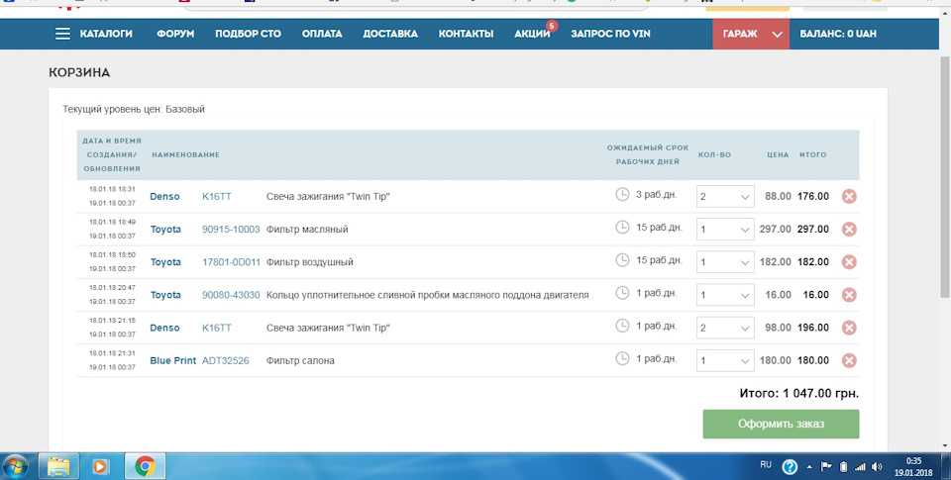Image resolution: width=951 pixels, height=480 pixels.
Task: Open the Баланс: 0 UAH link
Action: (x=838, y=34)
